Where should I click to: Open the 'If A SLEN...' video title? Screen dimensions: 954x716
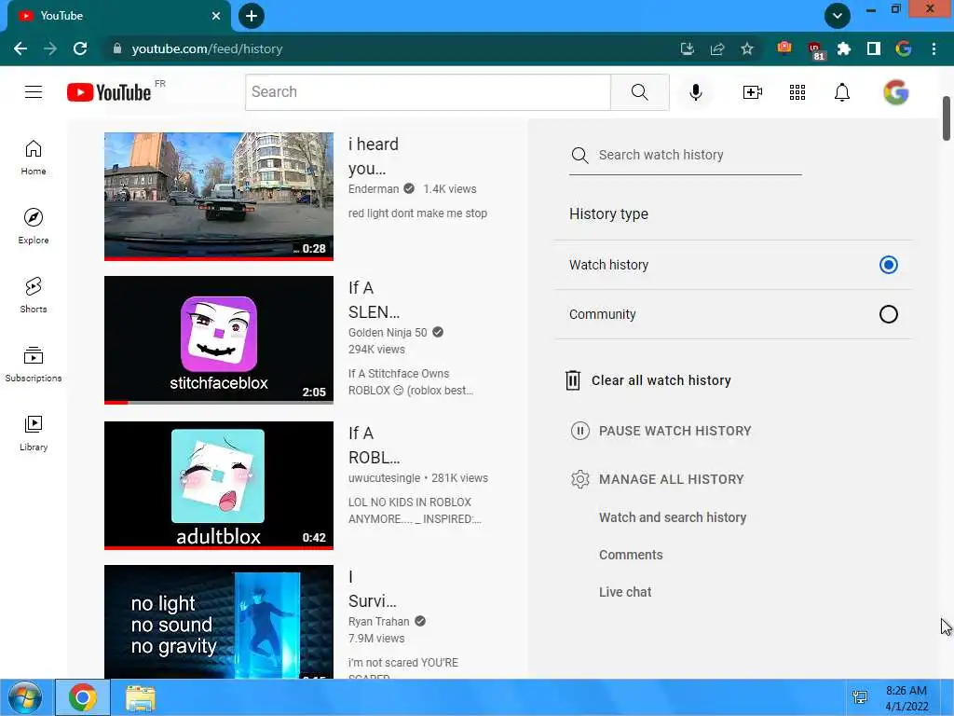pyautogui.click(x=374, y=300)
